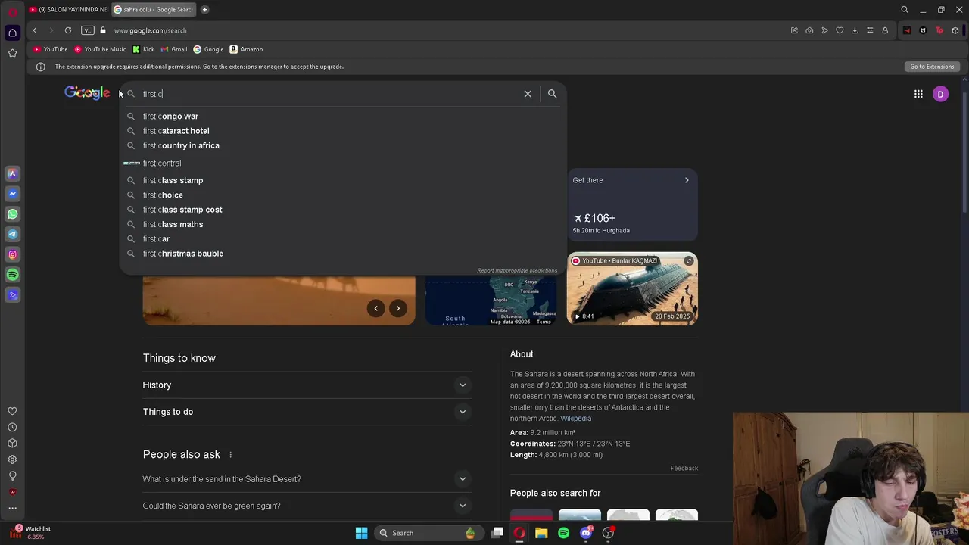Screen dimensions: 969x545
Task: Reload the current page
Action: (x=68, y=30)
